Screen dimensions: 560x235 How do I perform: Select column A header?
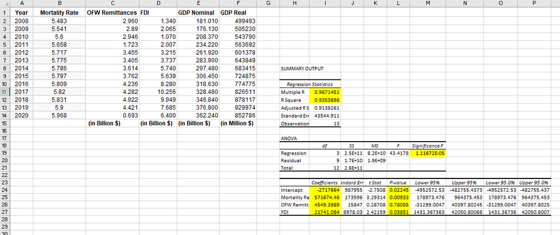[23, 3]
